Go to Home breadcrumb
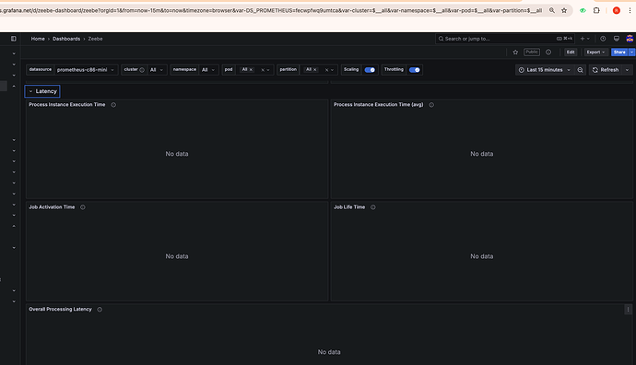The height and width of the screenshot is (365, 636). pos(38,39)
